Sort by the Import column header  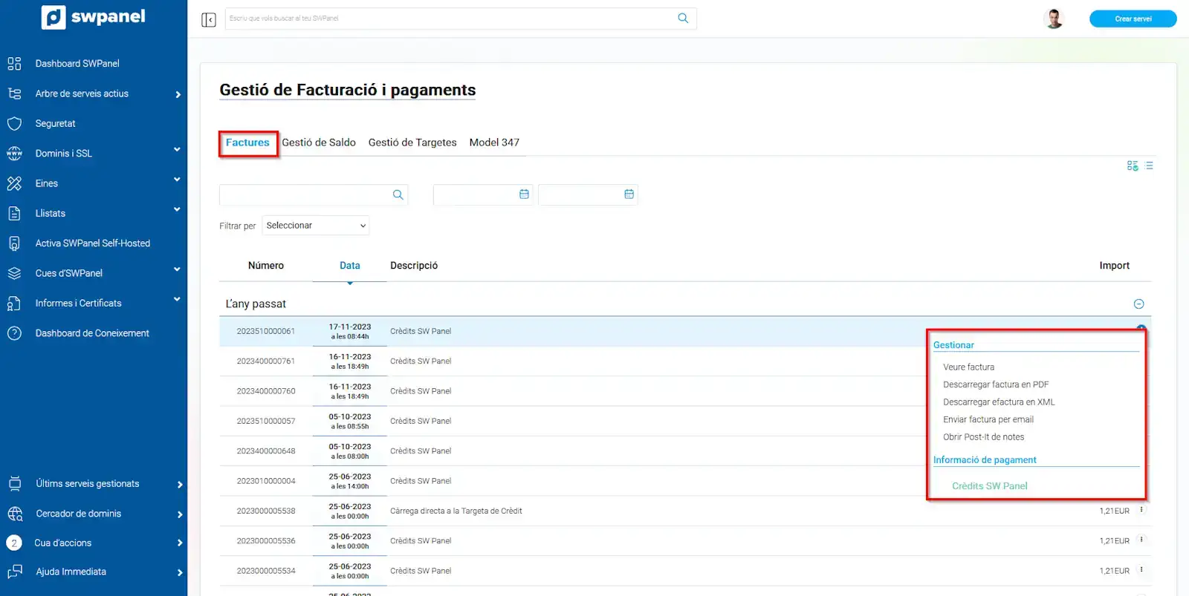click(x=1114, y=266)
